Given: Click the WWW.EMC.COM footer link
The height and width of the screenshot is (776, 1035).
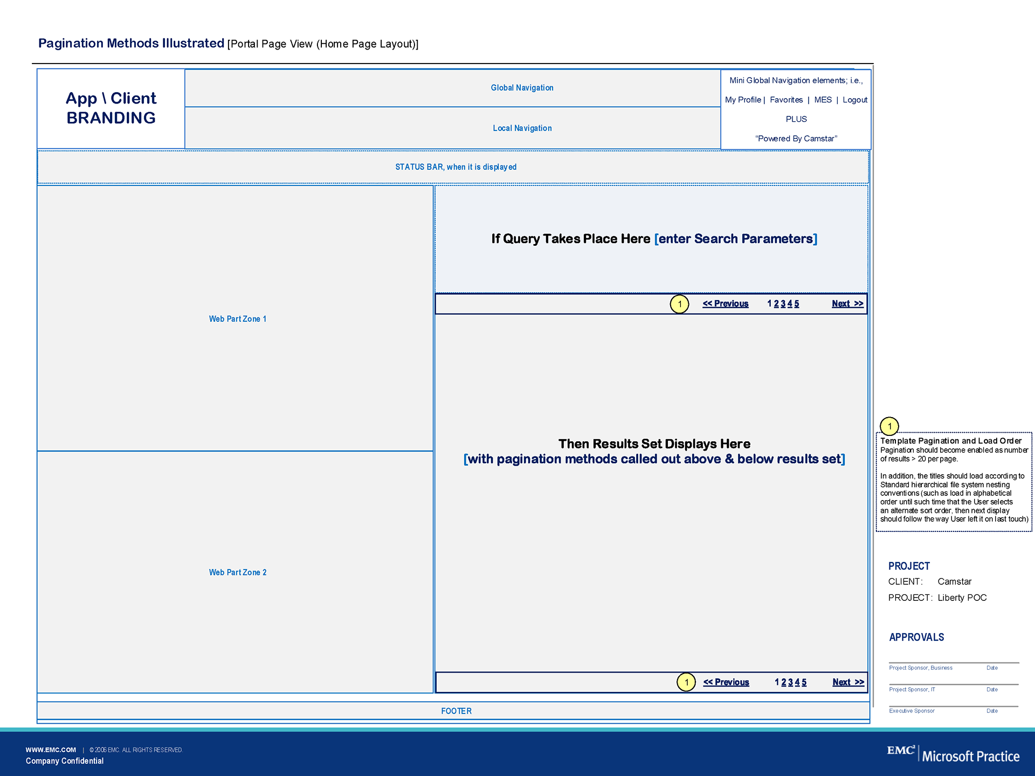Looking at the screenshot, I should tap(51, 750).
